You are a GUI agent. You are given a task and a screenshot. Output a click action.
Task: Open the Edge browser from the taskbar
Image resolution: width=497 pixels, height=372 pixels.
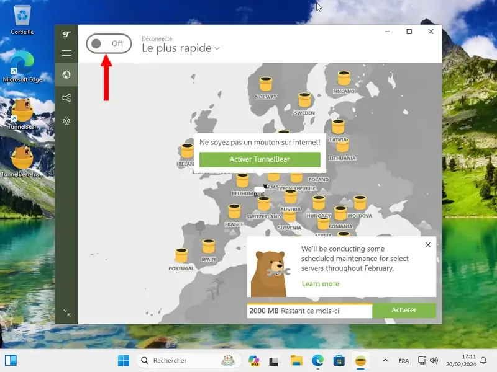[x=317, y=360]
